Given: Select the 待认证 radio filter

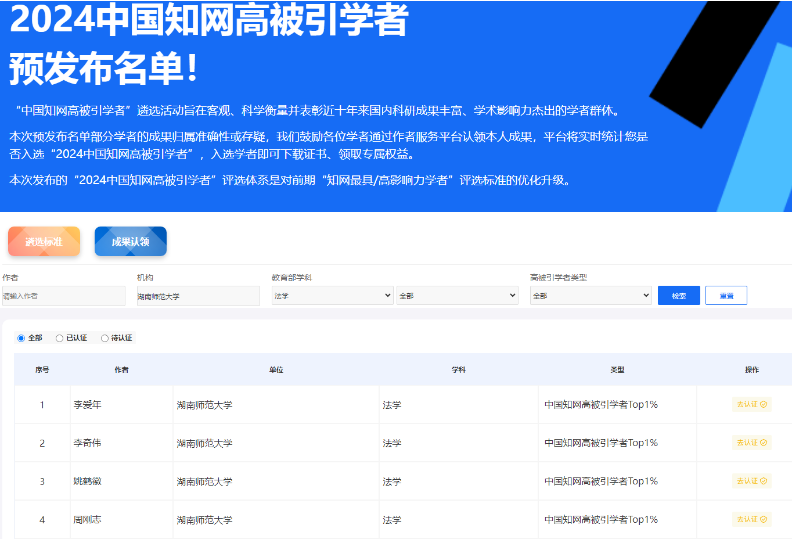Looking at the screenshot, I should 105,338.
